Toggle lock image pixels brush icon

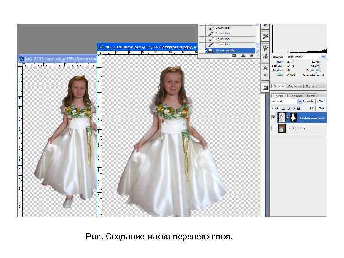coord(289,108)
